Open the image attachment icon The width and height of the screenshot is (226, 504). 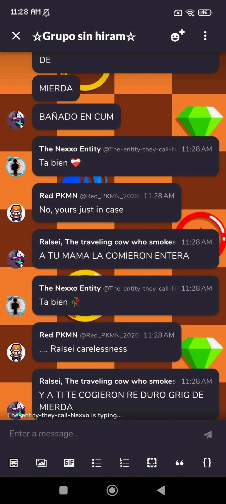click(x=41, y=463)
